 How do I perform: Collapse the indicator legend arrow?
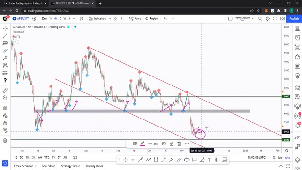click(16, 42)
